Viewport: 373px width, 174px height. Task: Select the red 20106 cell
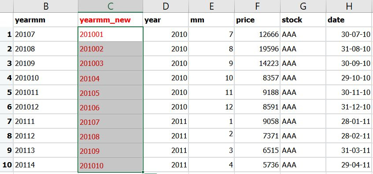click(x=111, y=107)
